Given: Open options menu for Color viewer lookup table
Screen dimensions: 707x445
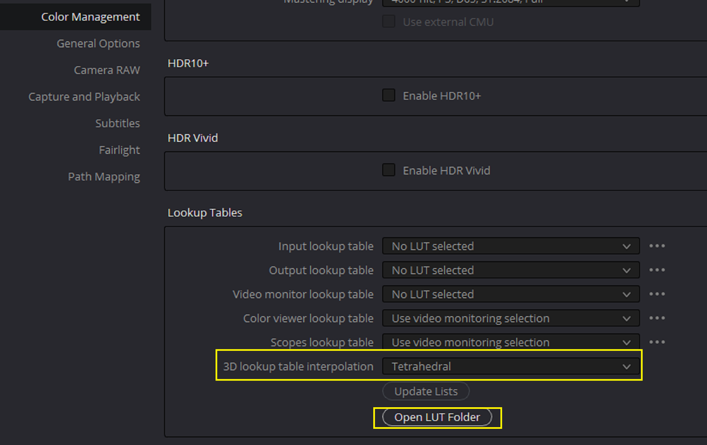Looking at the screenshot, I should 657,318.
